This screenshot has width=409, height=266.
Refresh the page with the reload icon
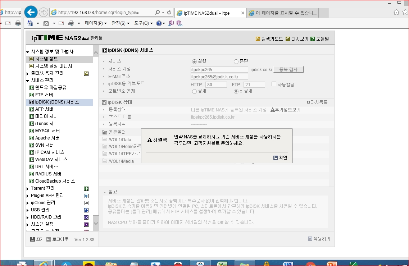click(x=169, y=12)
